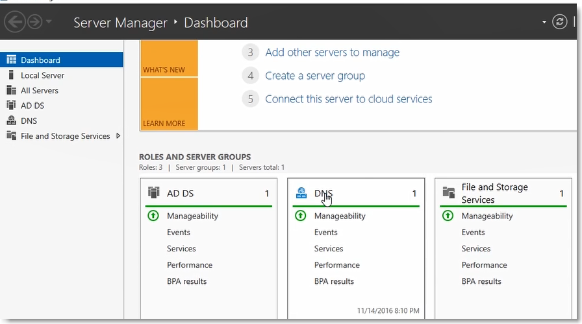Open the navigation history dropdown arrow

[49, 23]
